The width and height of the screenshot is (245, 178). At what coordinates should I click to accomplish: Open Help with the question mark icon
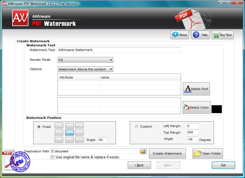click(x=200, y=35)
